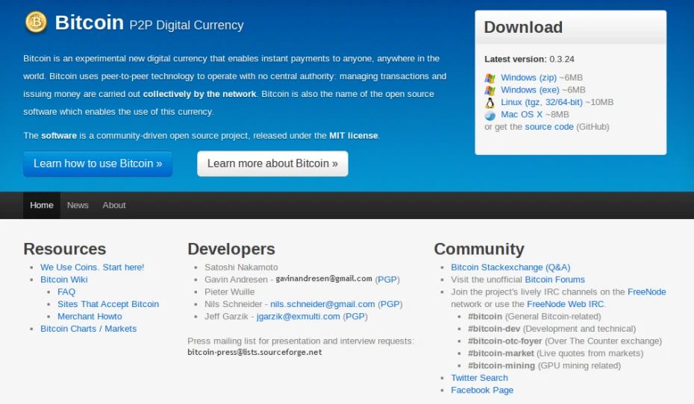Download the Mac OS X version
Image resolution: width=694 pixels, height=404 pixels.
(x=522, y=115)
